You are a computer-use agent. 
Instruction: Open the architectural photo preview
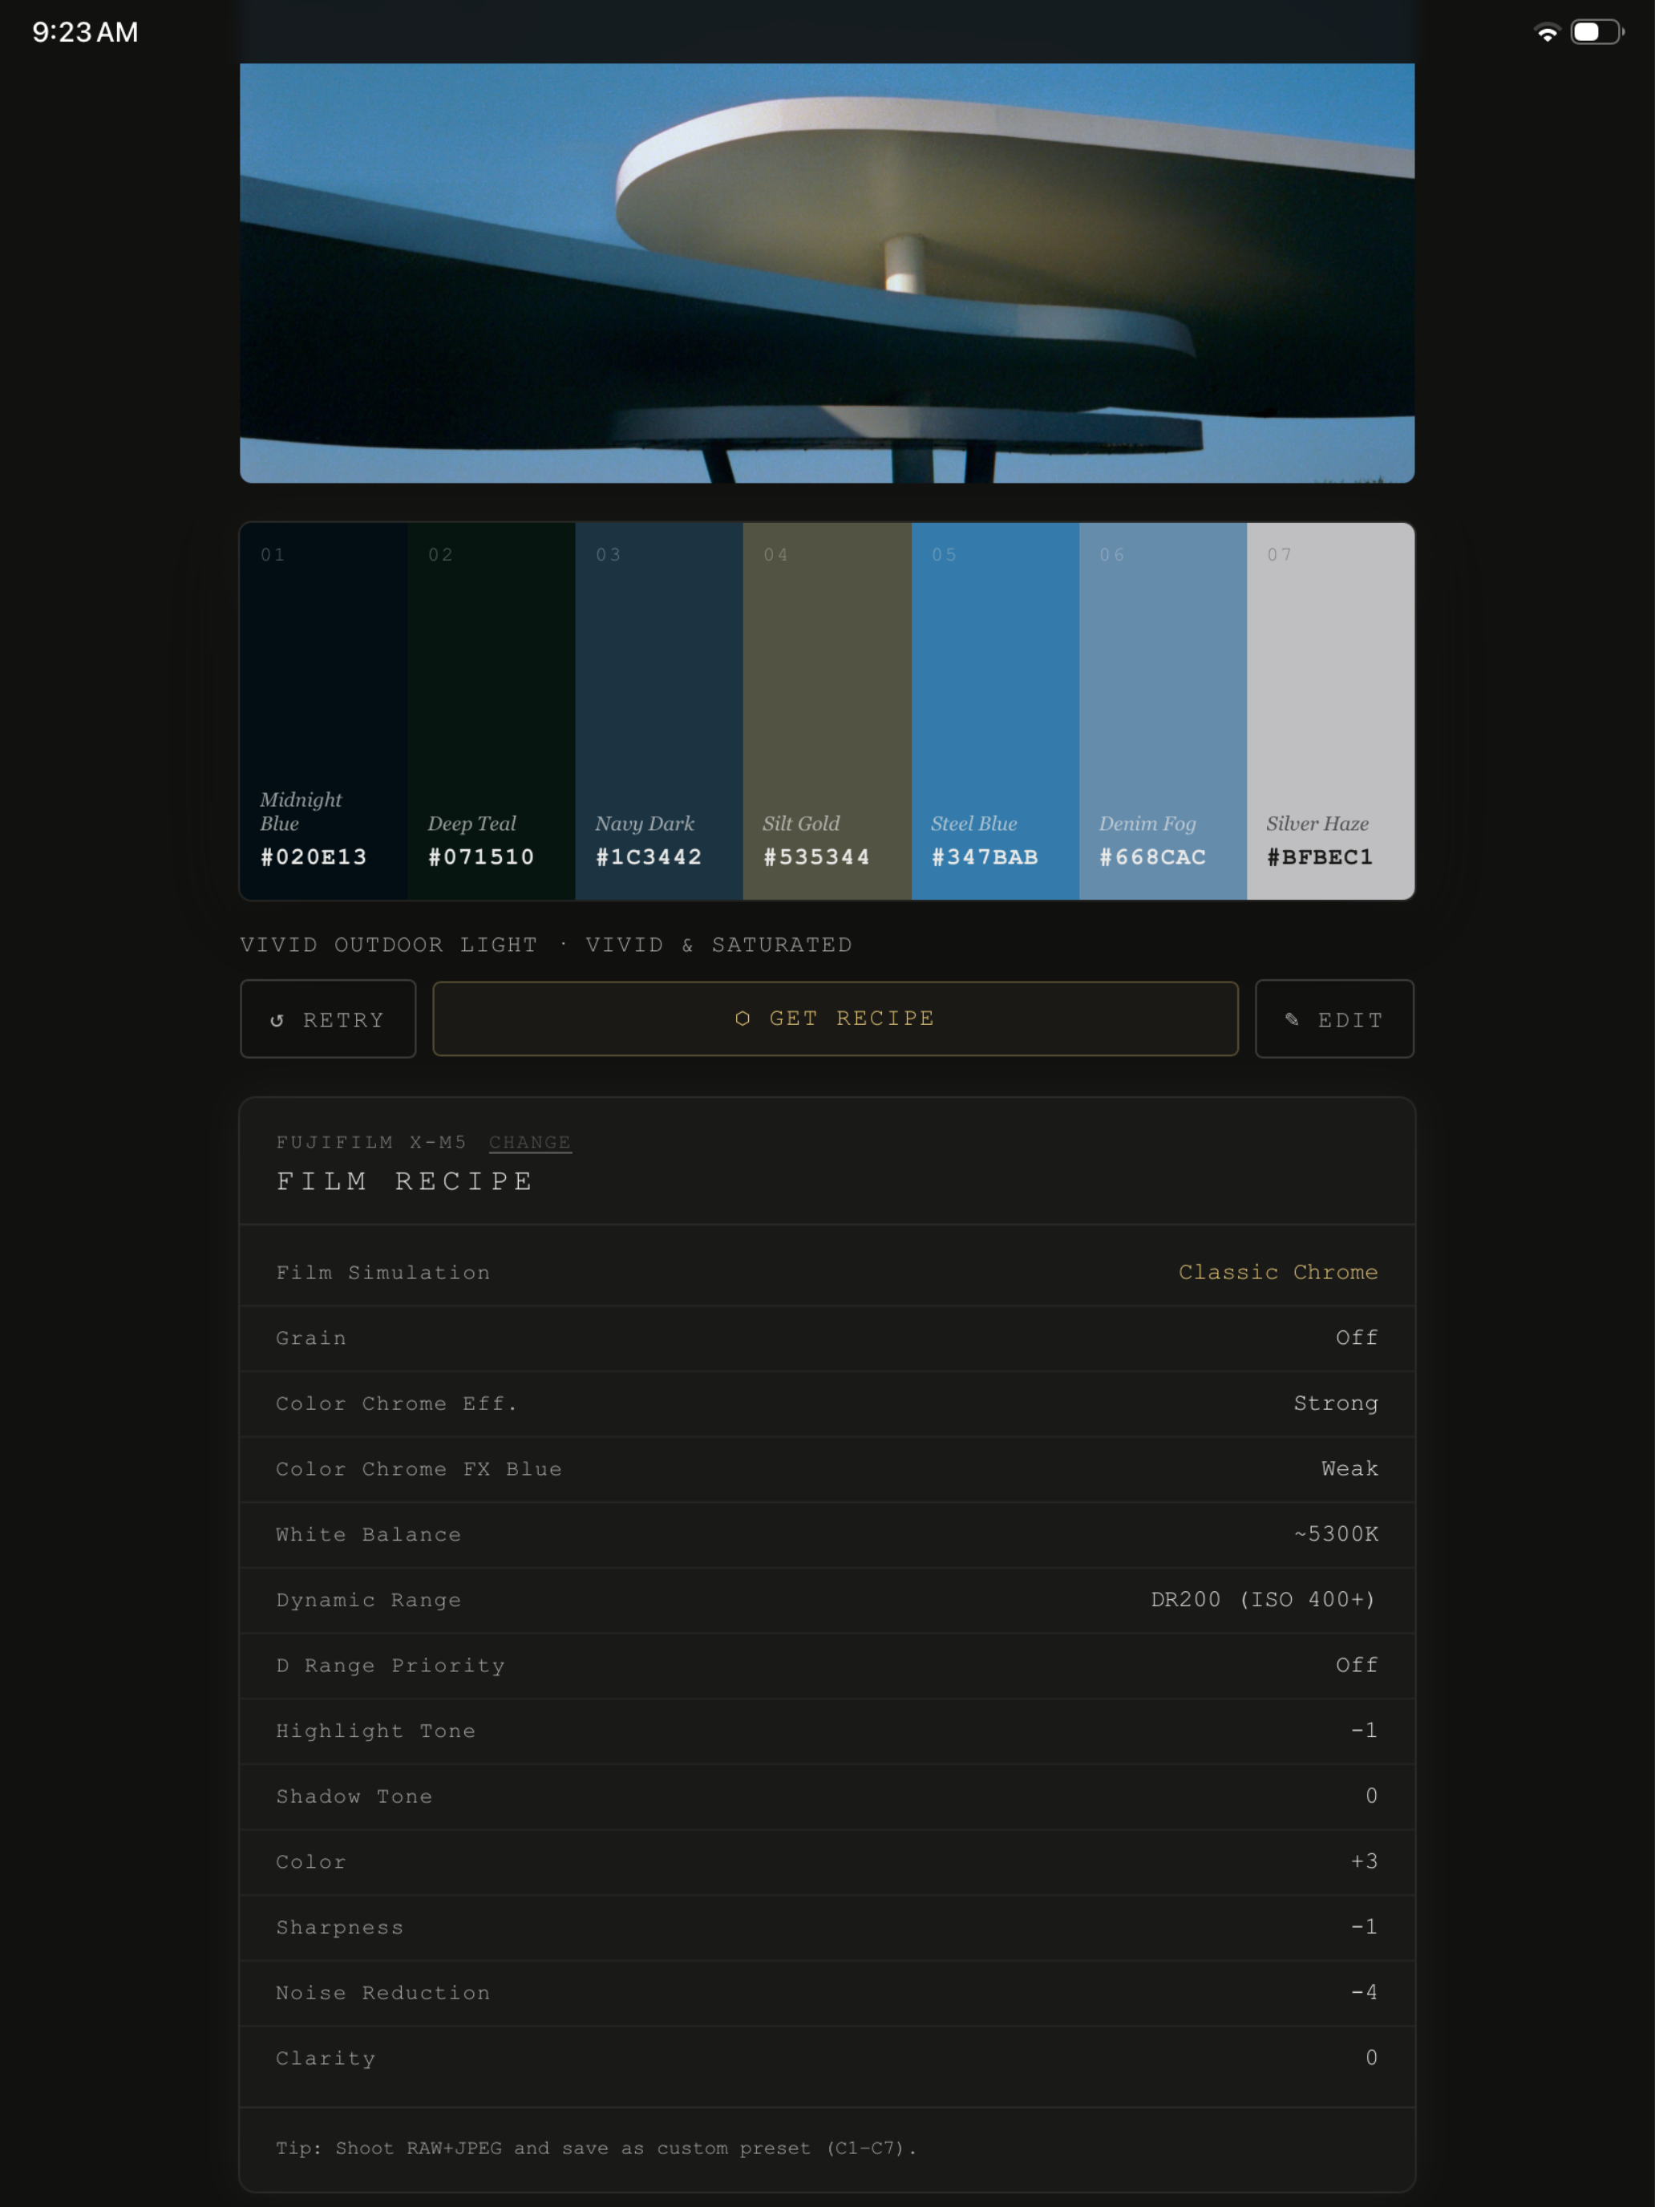pyautogui.click(x=827, y=273)
